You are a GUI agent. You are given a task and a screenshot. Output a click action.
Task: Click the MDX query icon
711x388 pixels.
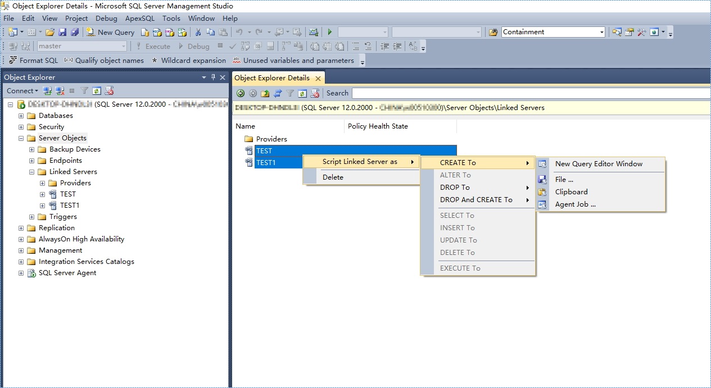(x=157, y=32)
